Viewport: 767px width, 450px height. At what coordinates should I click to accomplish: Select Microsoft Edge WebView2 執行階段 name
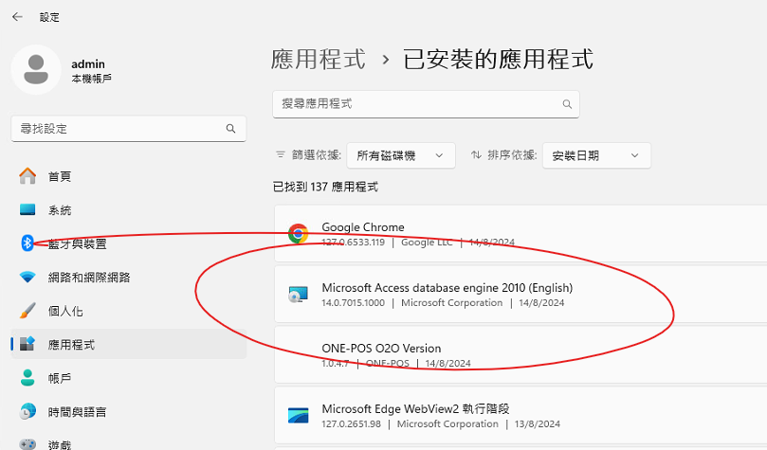point(415,408)
